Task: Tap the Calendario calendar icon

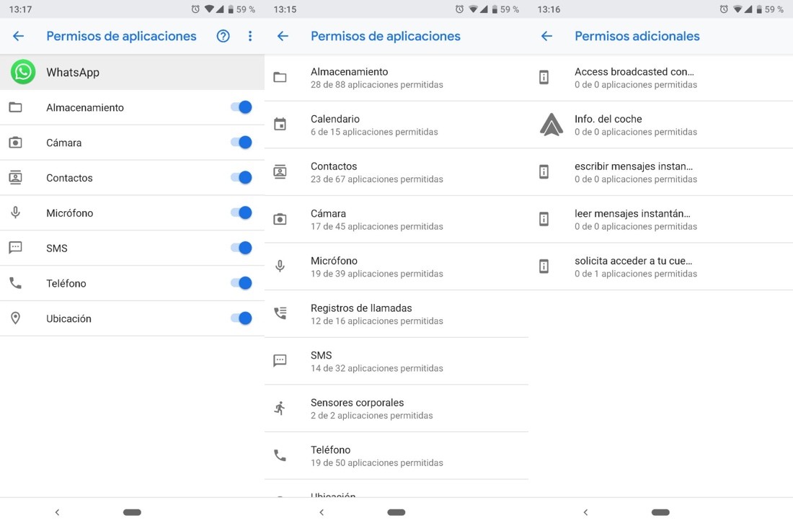Action: click(280, 125)
